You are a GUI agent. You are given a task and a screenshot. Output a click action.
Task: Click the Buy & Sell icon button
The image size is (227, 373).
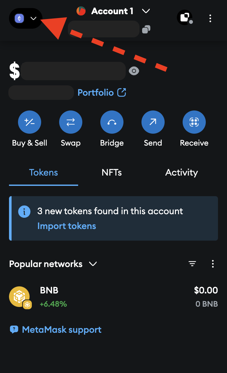tap(30, 122)
